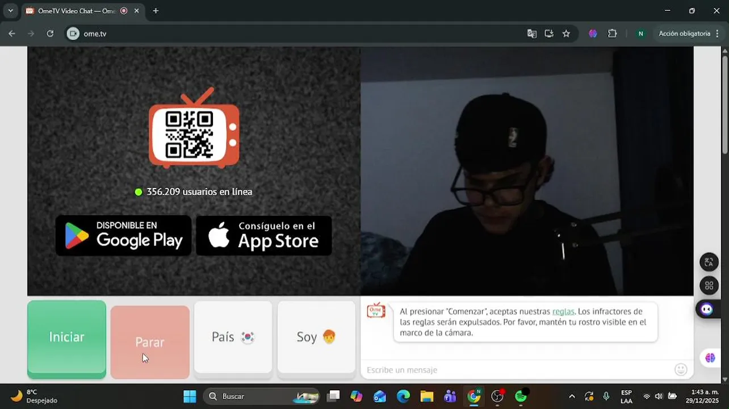Click the OmeTV QR code logo
Viewport: 729px width, 409px height.
pos(194,128)
